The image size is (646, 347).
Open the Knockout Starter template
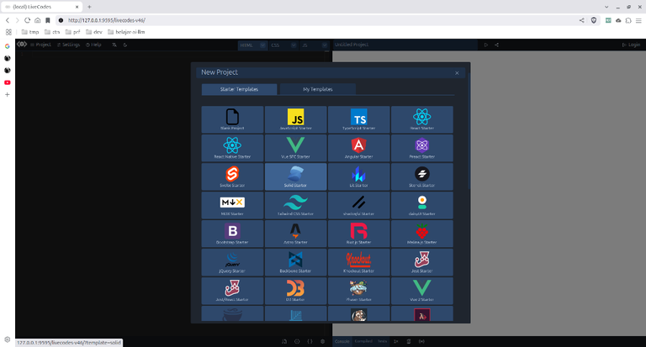pos(358,262)
